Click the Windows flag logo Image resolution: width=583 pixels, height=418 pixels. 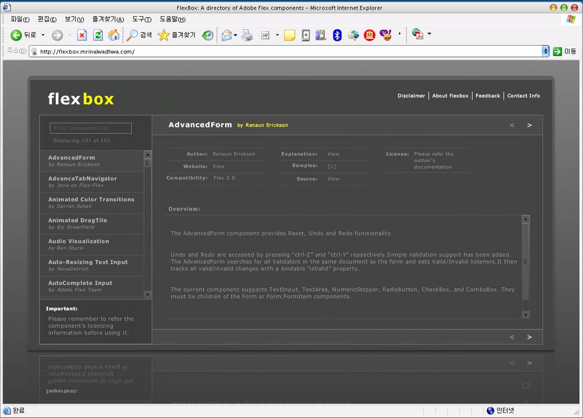pos(571,19)
